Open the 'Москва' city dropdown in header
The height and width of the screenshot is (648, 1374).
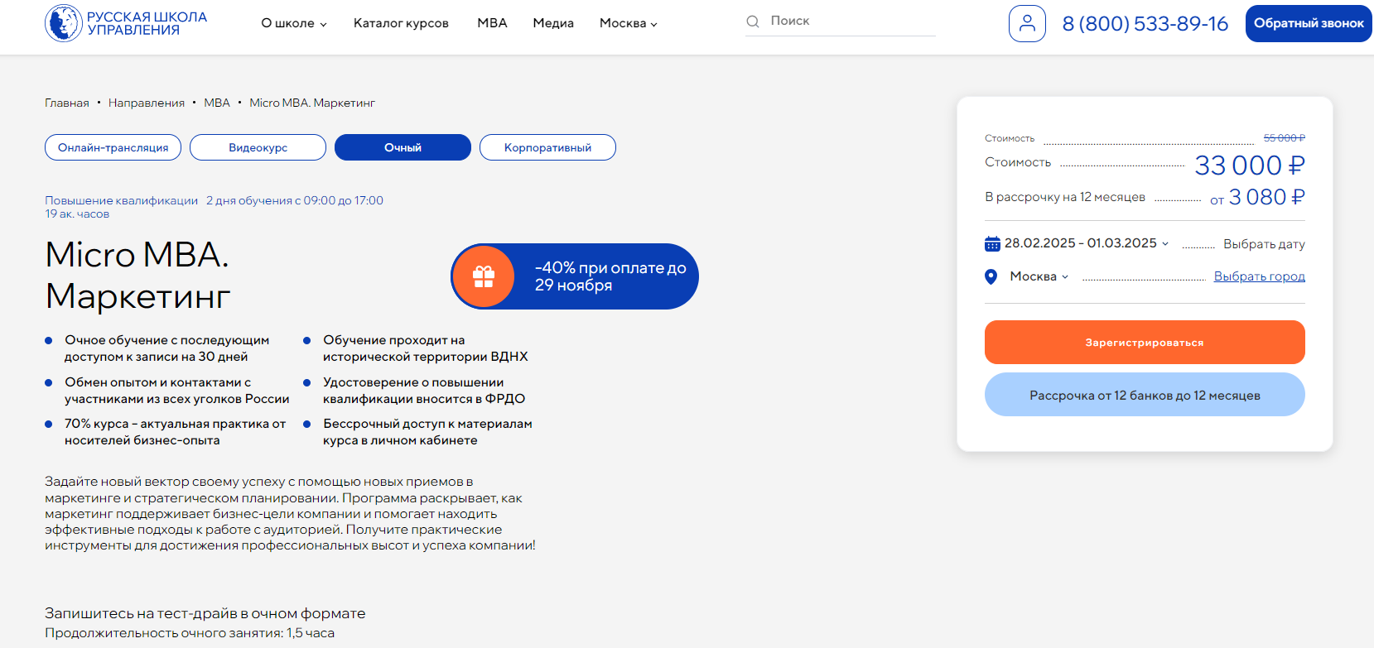point(629,23)
